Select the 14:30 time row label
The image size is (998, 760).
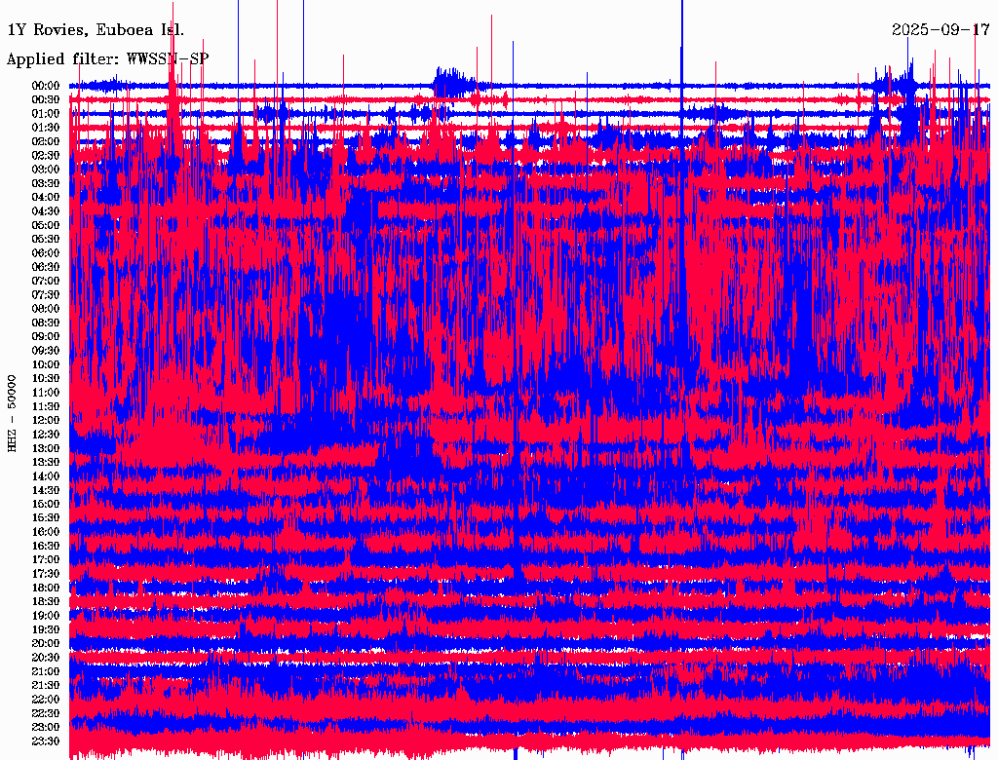click(x=46, y=490)
